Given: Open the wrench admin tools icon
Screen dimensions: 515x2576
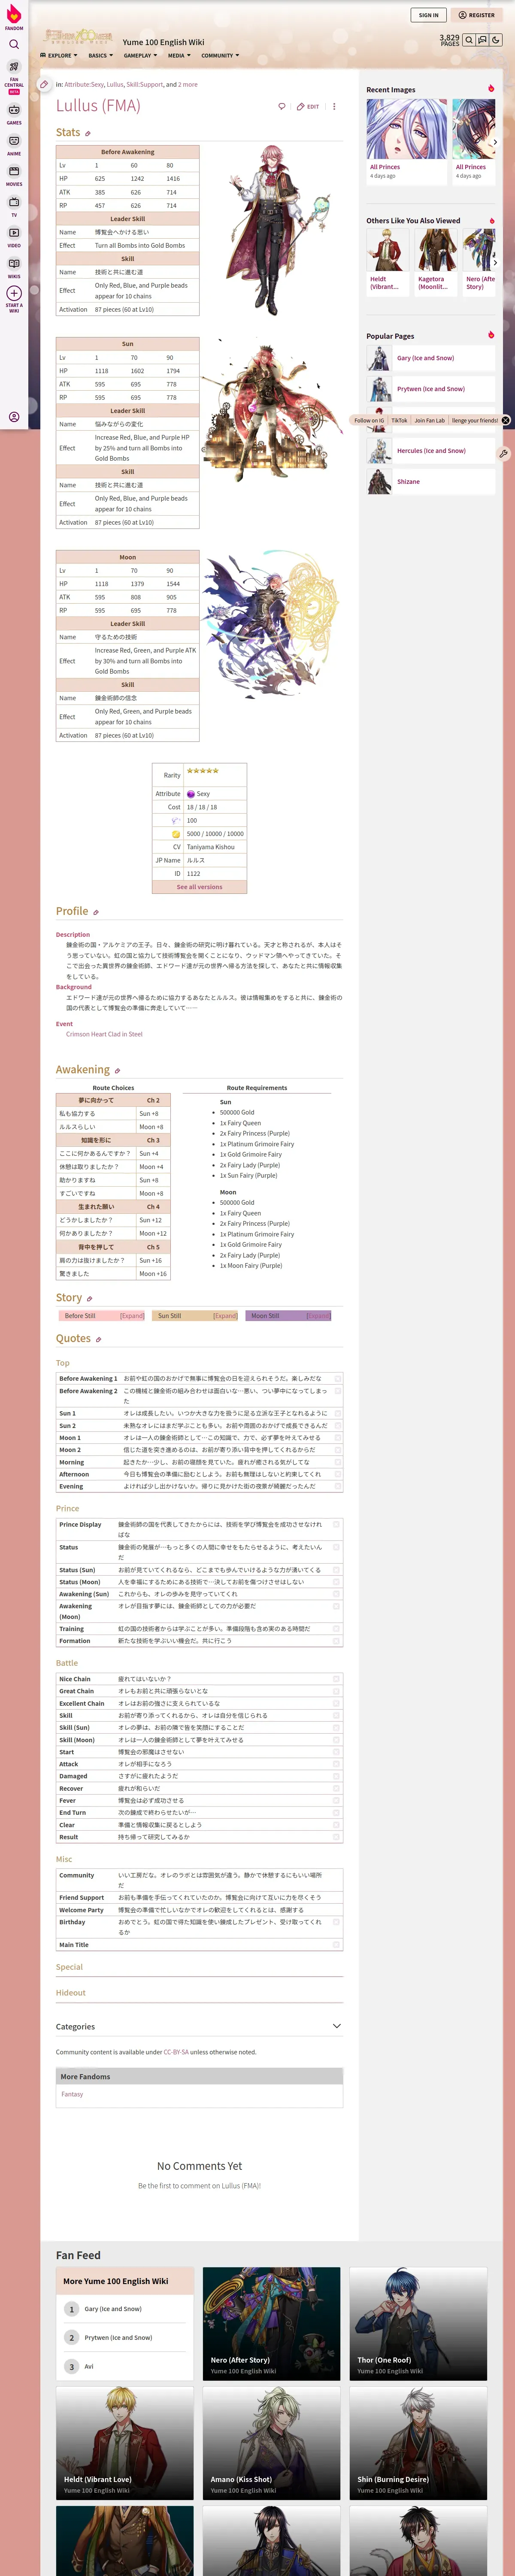Looking at the screenshot, I should pyautogui.click(x=503, y=453).
